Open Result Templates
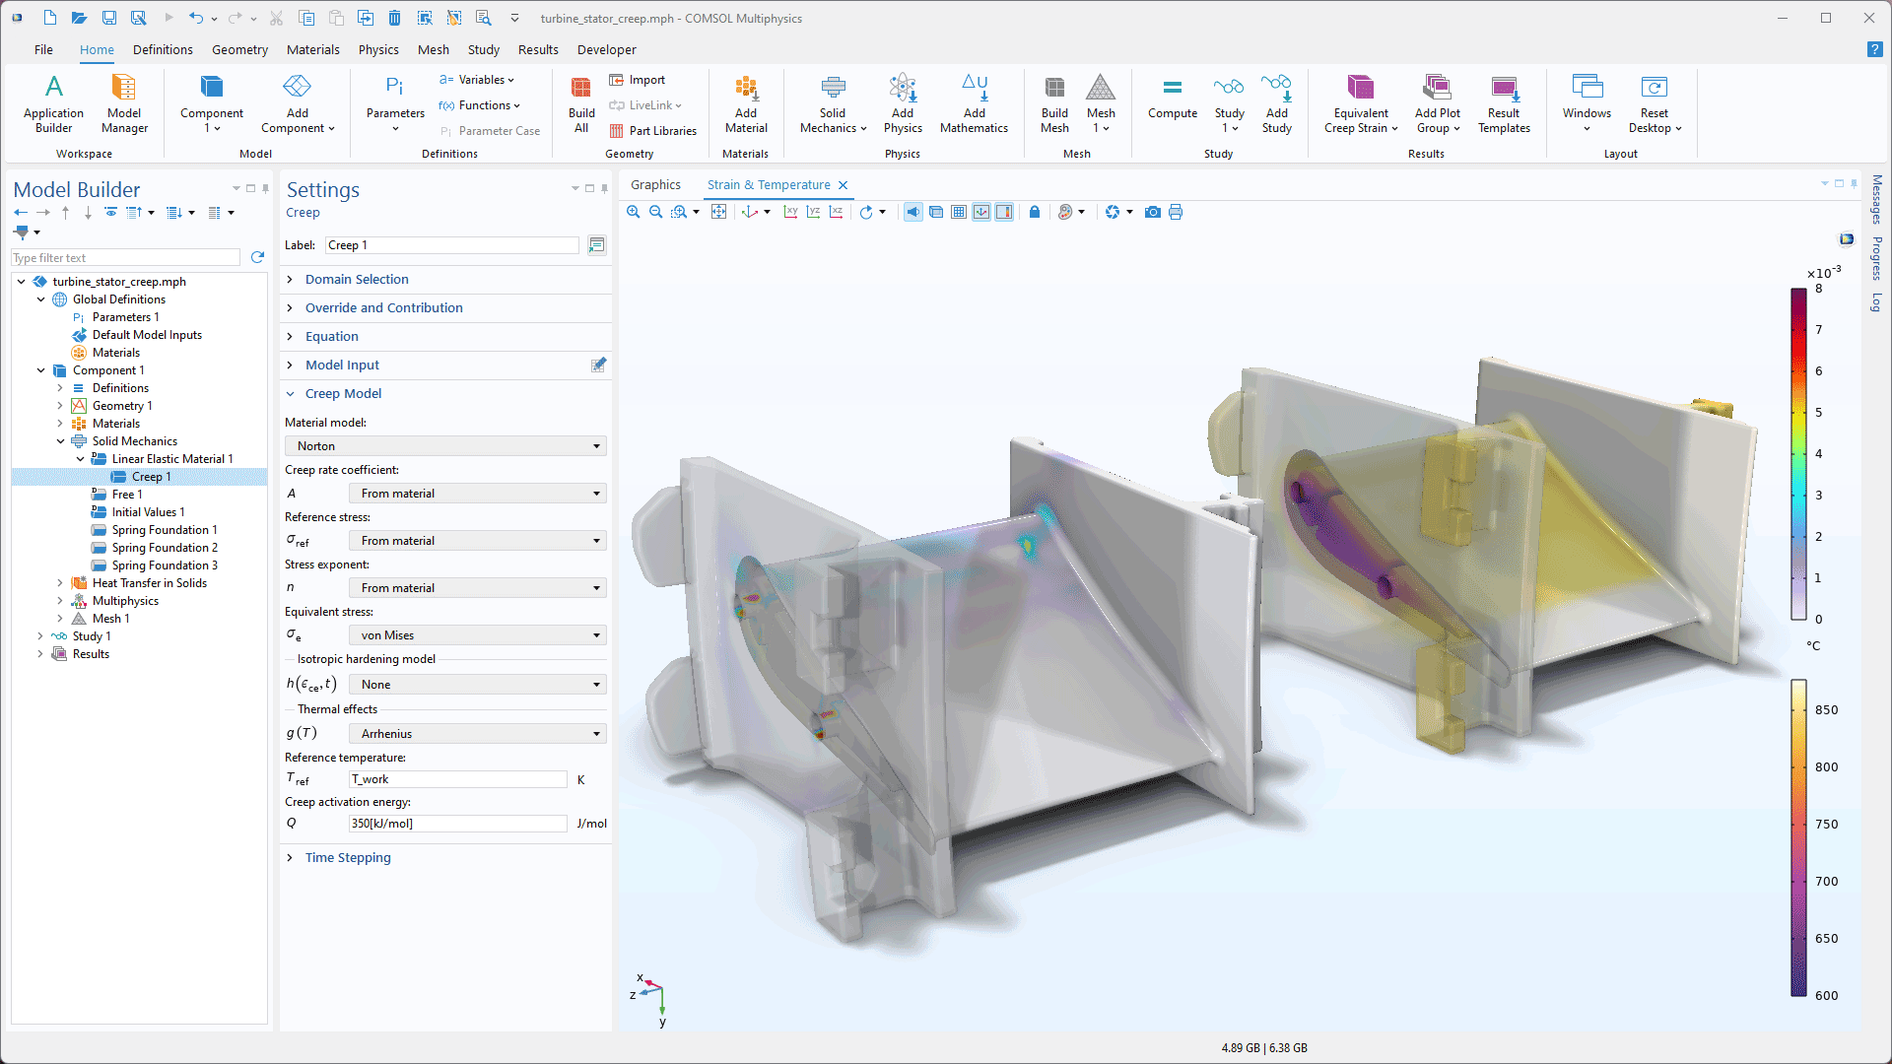The height and width of the screenshot is (1064, 1892). tap(1504, 102)
